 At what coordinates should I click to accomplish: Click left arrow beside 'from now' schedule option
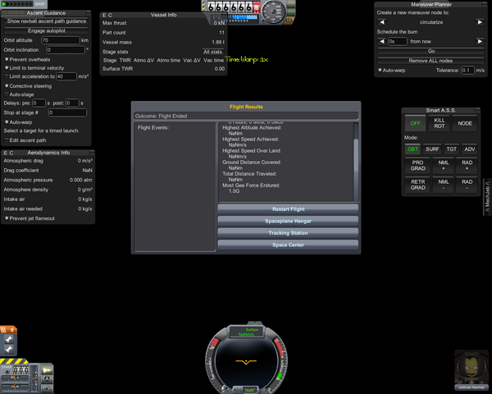382,41
